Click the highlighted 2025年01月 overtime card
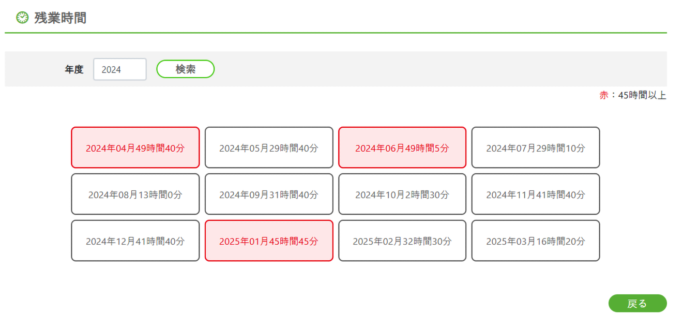The image size is (698, 314). click(269, 241)
